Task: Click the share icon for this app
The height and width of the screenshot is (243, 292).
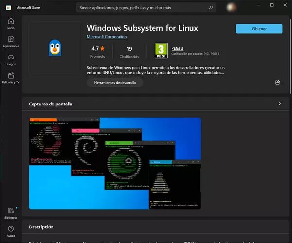Action: click(x=277, y=83)
